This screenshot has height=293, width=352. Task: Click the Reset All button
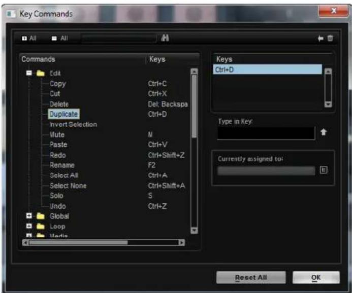point(251,277)
